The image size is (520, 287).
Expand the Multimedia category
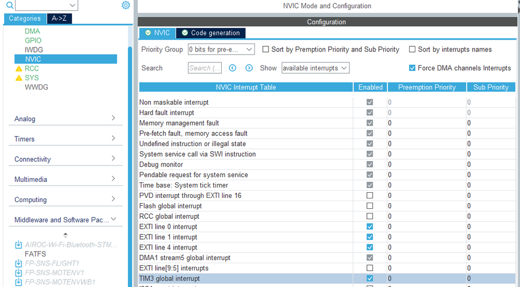coord(66,179)
